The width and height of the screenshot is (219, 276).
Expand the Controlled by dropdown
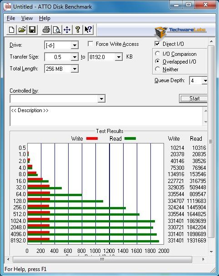101,99
